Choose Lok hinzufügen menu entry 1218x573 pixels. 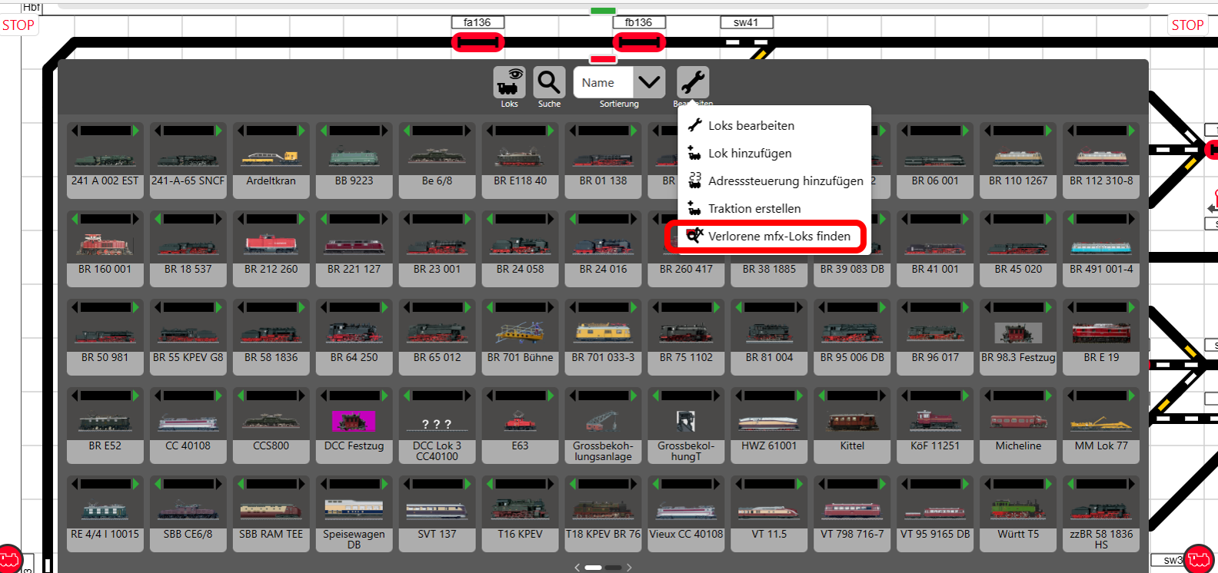click(775, 153)
